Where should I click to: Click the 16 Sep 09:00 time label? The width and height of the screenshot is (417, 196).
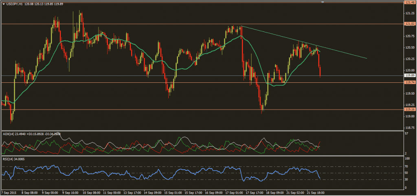pos(215,193)
